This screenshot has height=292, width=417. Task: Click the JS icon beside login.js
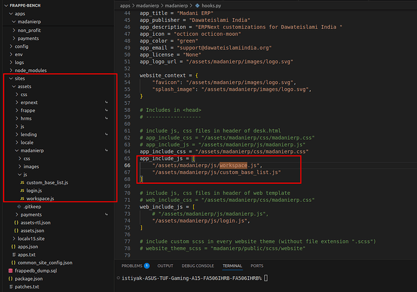click(x=22, y=190)
